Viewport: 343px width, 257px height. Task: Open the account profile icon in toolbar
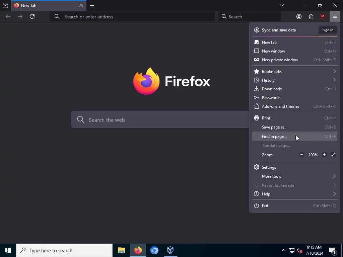click(x=299, y=17)
